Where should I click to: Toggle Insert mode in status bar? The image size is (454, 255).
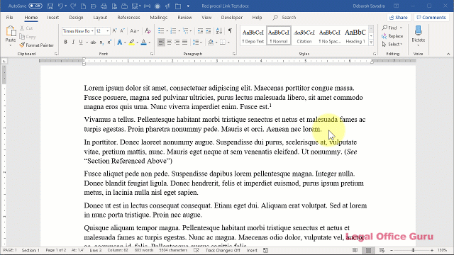[x=252, y=250]
